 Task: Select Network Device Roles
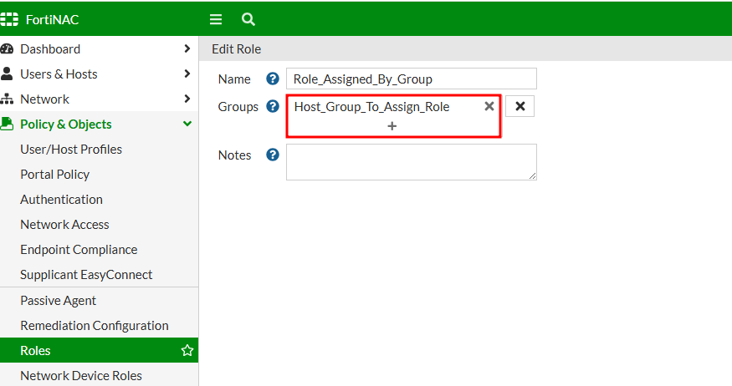pyautogui.click(x=81, y=375)
